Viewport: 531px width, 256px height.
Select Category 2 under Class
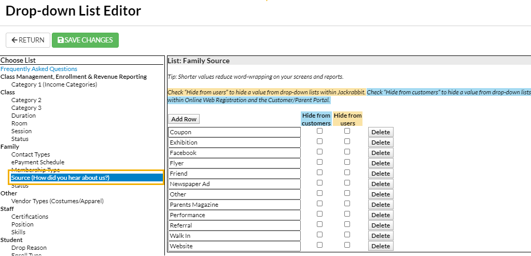[x=26, y=100]
